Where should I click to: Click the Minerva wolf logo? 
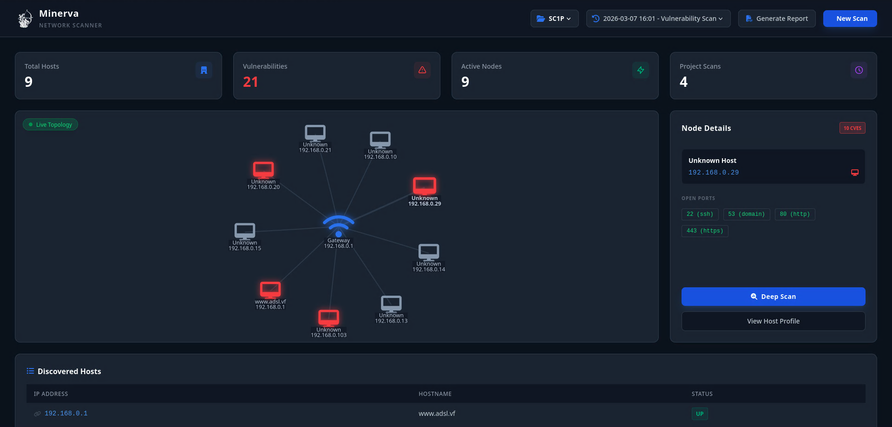pos(25,19)
